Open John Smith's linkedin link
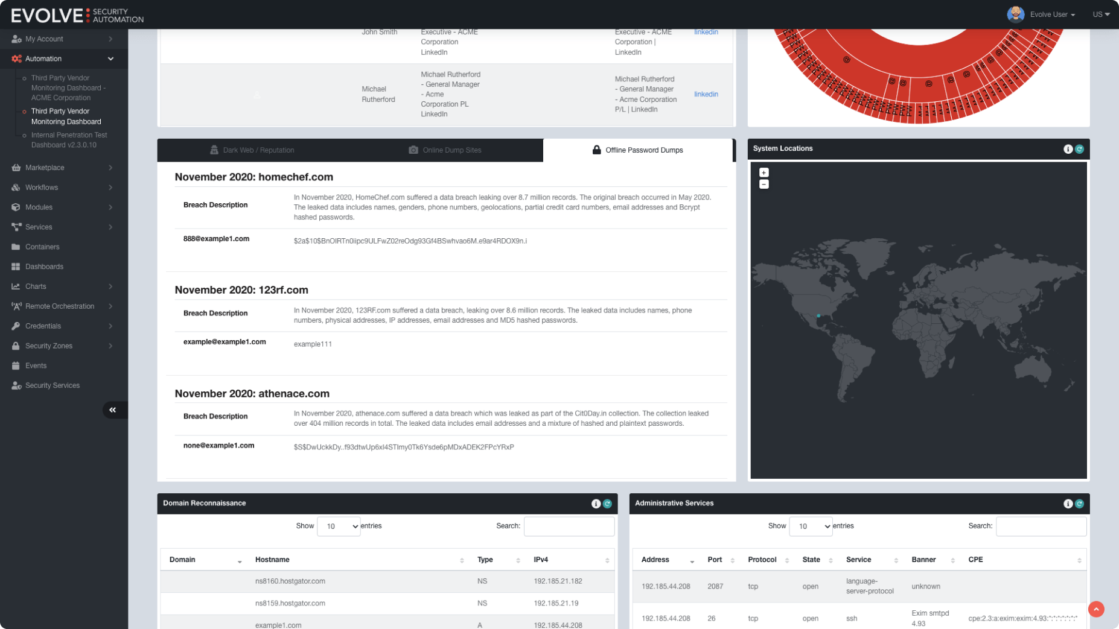 706,32
